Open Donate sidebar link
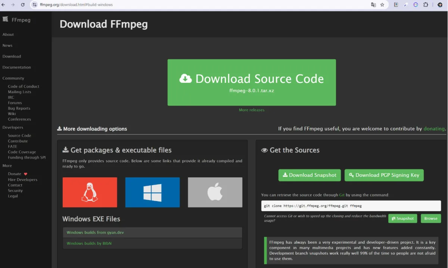Screen dimensions: 448x268 point(15,174)
